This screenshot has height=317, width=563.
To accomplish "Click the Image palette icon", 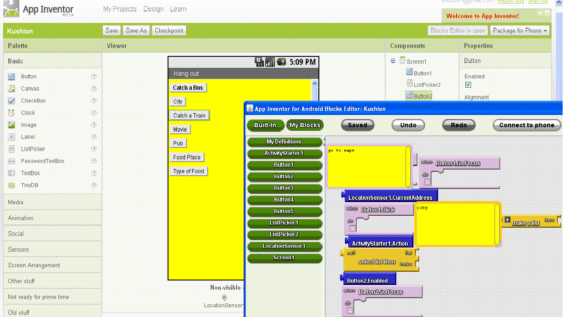I will [12, 125].
